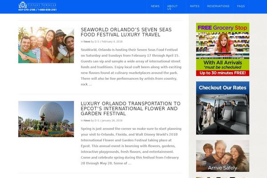This screenshot has height=178, width=267.
Task: Open the Epcot Flower and Garden Festival article title
Action: pos(130,109)
